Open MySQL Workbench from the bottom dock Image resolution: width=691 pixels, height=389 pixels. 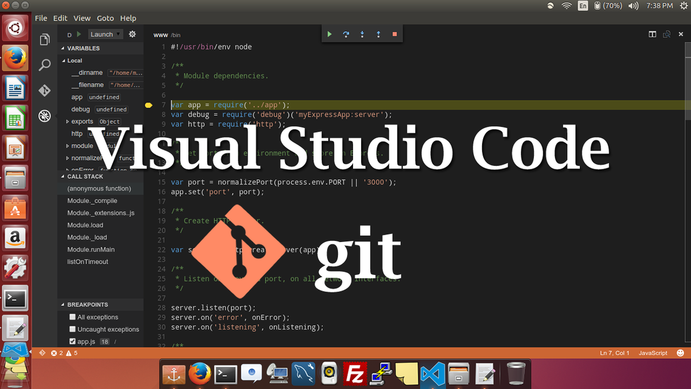click(x=303, y=374)
